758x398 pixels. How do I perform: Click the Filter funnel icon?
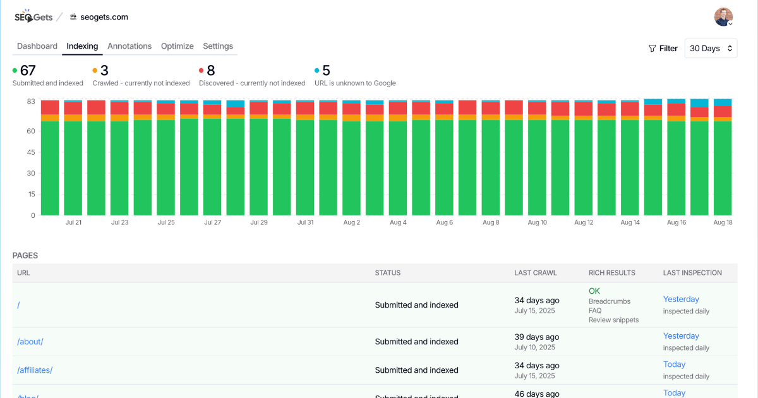tap(651, 48)
